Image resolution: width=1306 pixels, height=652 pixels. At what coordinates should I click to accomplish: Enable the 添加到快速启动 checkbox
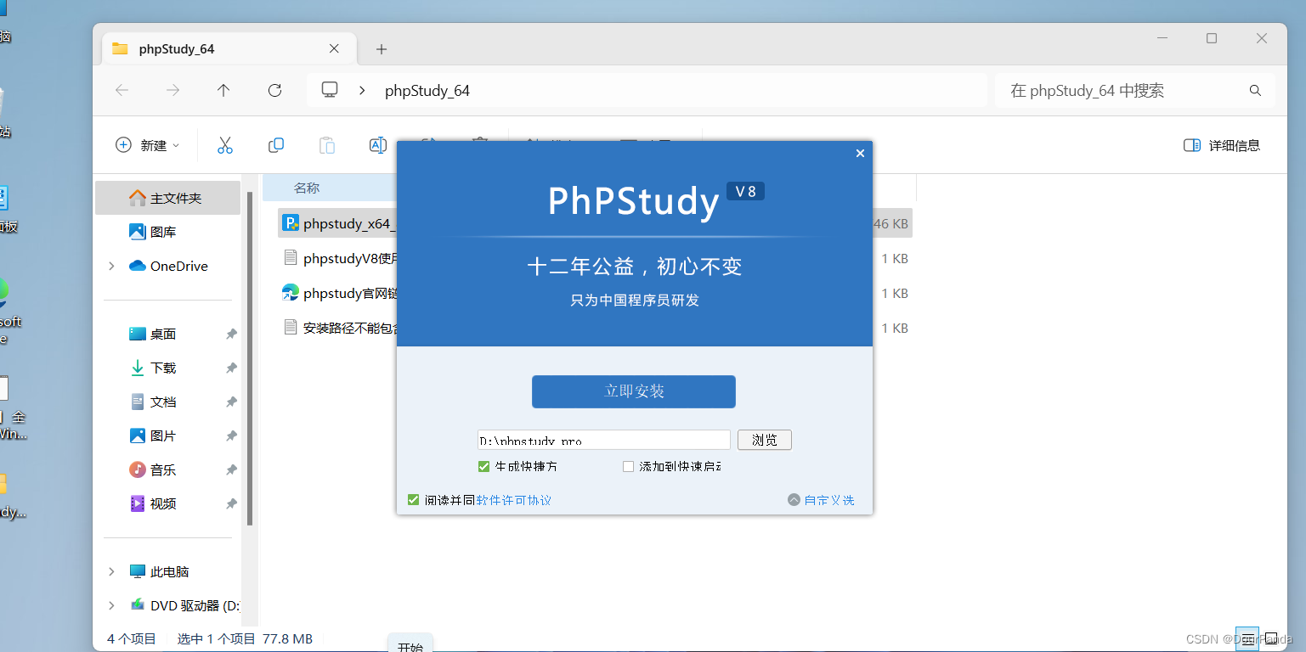[x=629, y=466]
